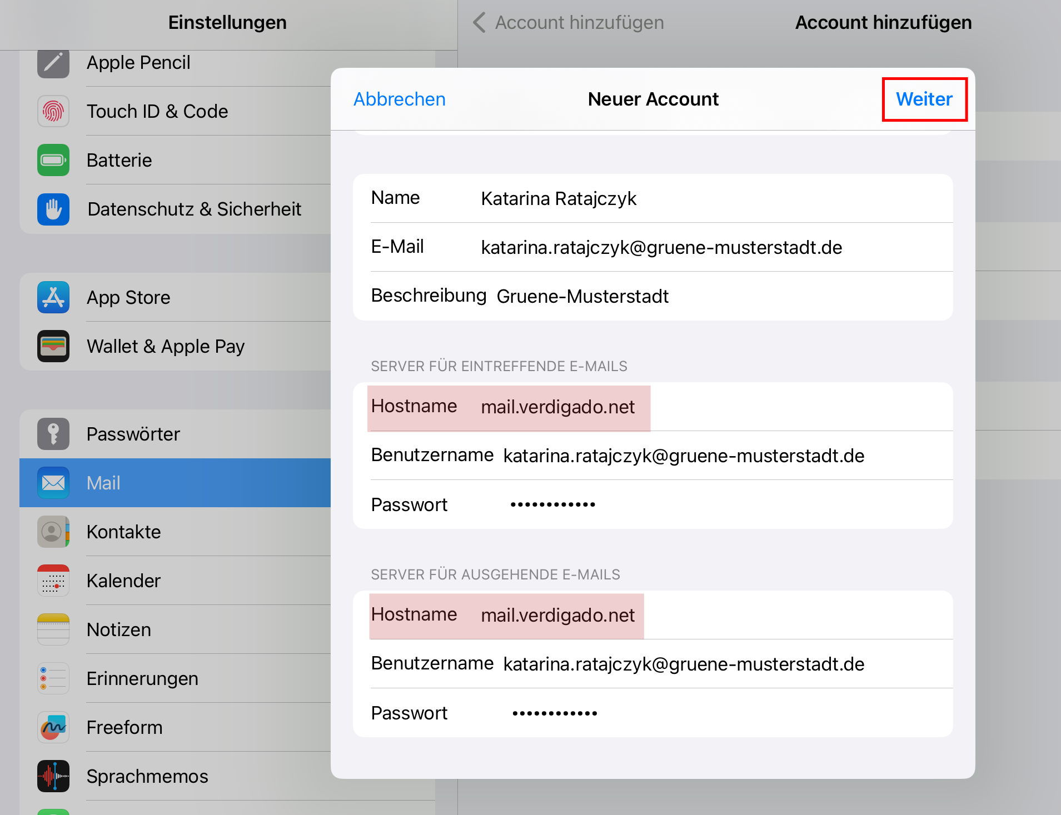Tap the Datenschutz hand icon
This screenshot has height=815, width=1061.
coord(53,209)
